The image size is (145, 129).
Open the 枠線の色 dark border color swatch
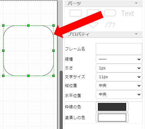coord(112,107)
